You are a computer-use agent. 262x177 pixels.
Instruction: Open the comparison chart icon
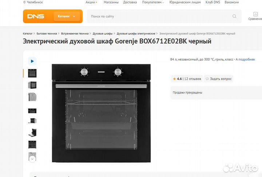[255, 14]
